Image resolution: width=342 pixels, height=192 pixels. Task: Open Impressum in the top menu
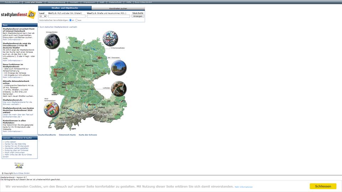pyautogui.click(x=89, y=2)
